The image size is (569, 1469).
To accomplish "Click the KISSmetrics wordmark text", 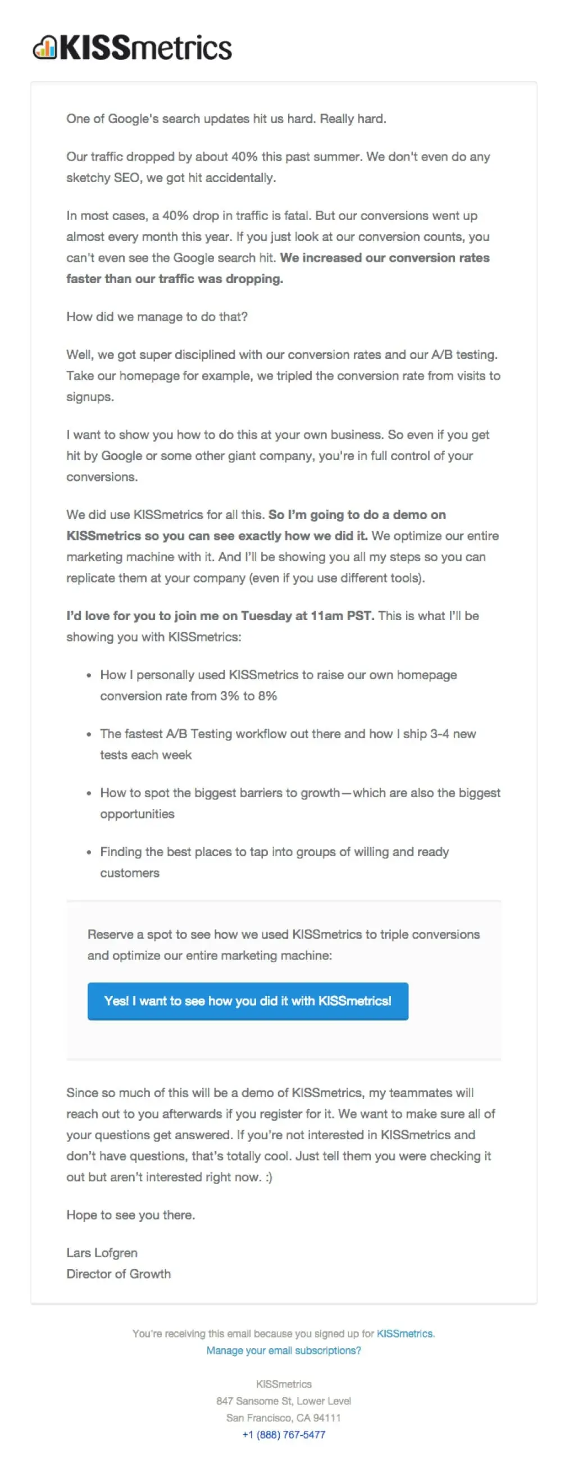I will pos(145,49).
